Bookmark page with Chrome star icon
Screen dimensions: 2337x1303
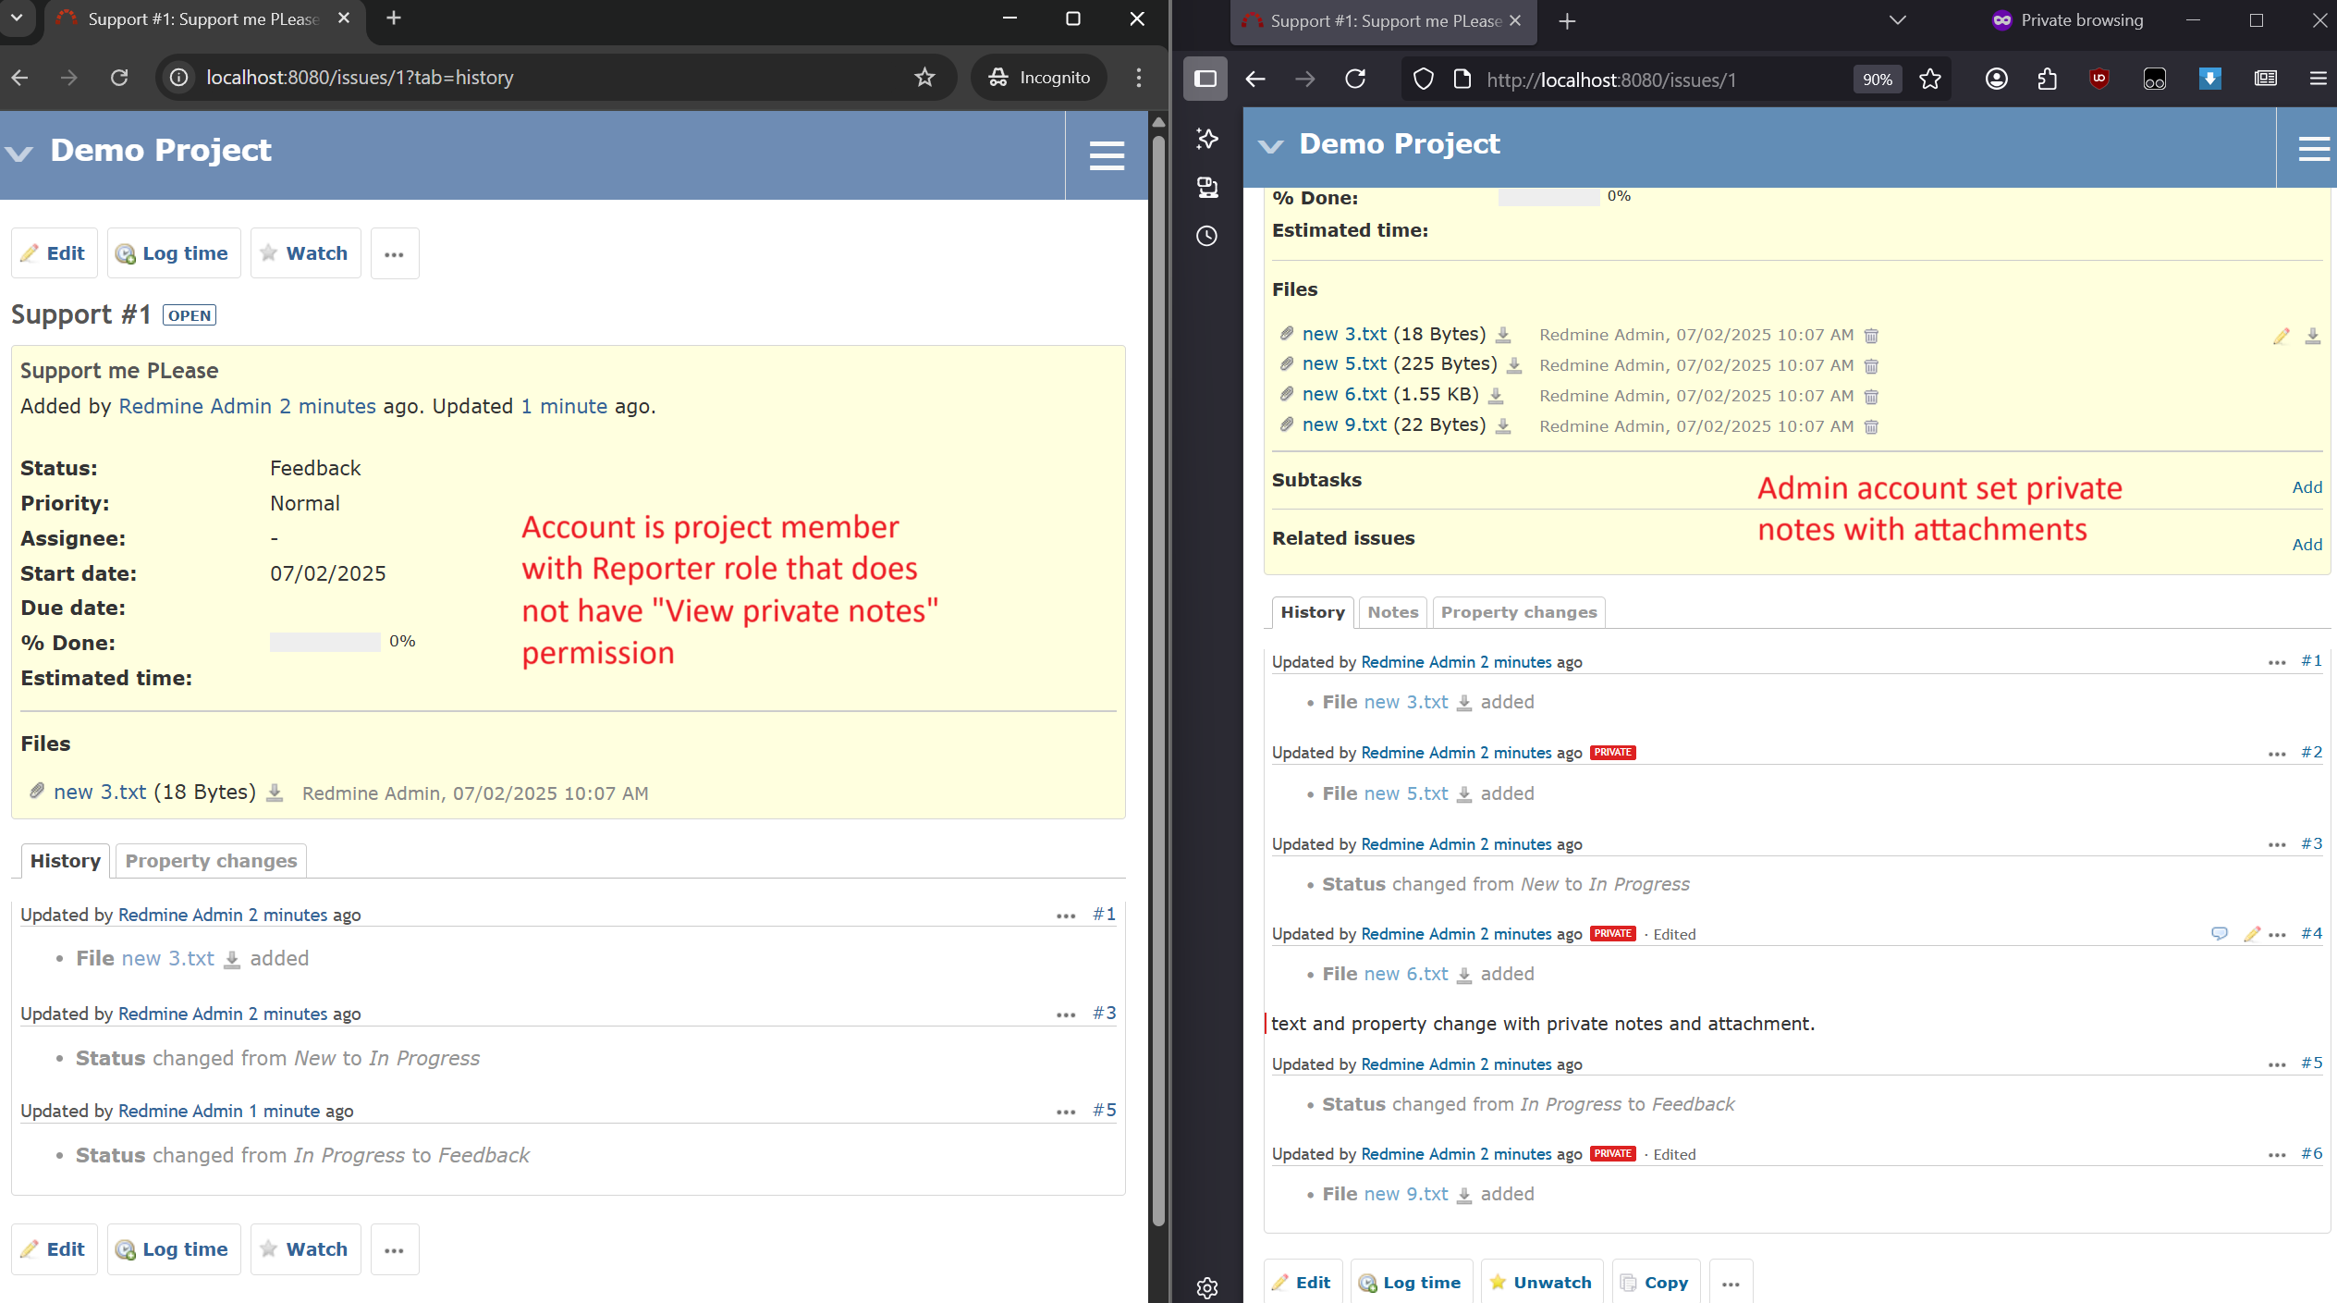pos(924,78)
